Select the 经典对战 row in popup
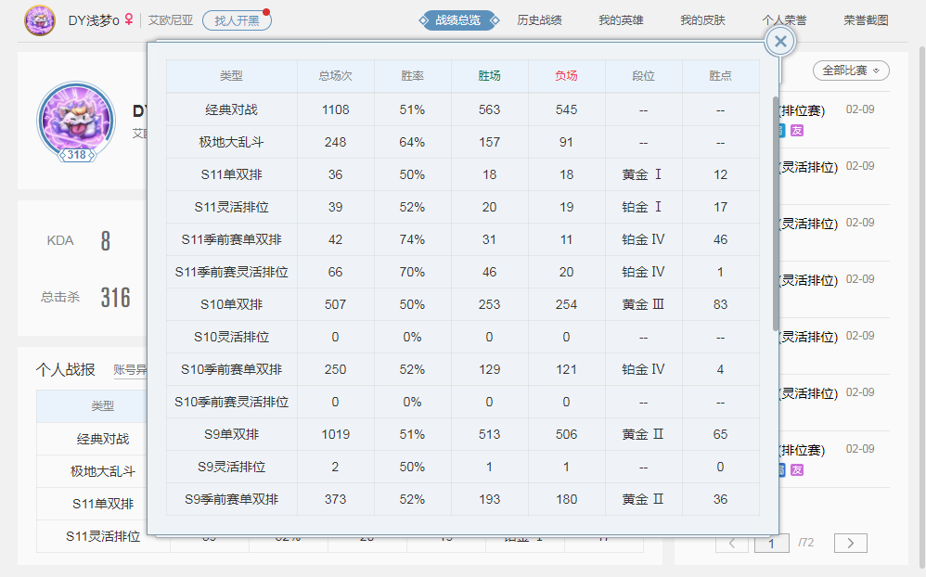This screenshot has width=926, height=577. coord(463,109)
